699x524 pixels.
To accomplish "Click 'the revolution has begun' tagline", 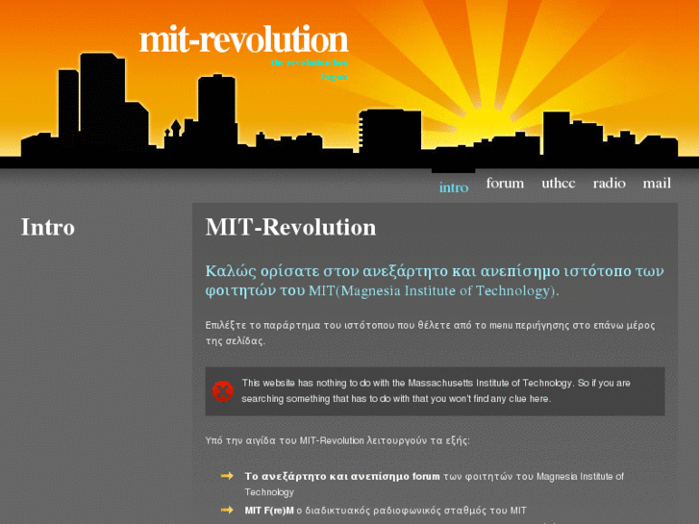I will click(310, 69).
